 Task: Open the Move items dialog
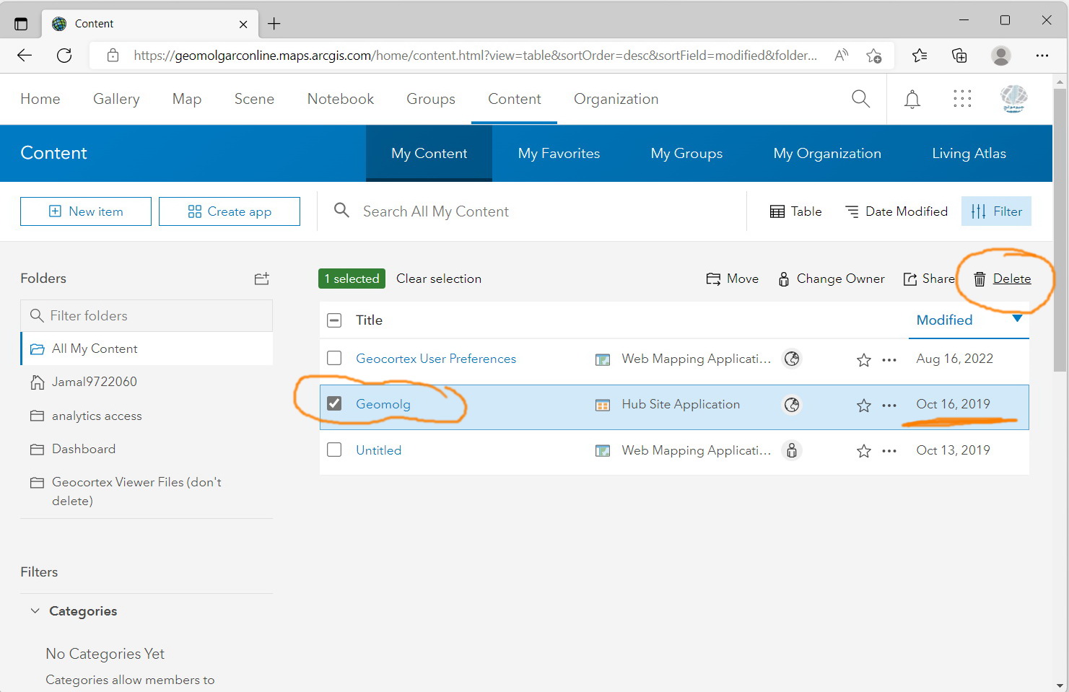(732, 279)
